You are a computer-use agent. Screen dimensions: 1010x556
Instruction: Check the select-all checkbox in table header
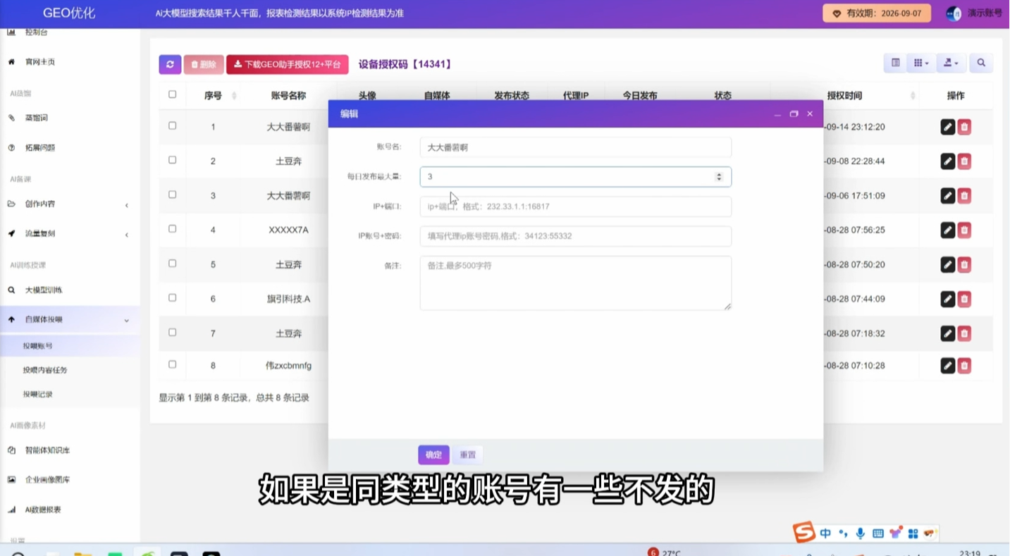(173, 94)
